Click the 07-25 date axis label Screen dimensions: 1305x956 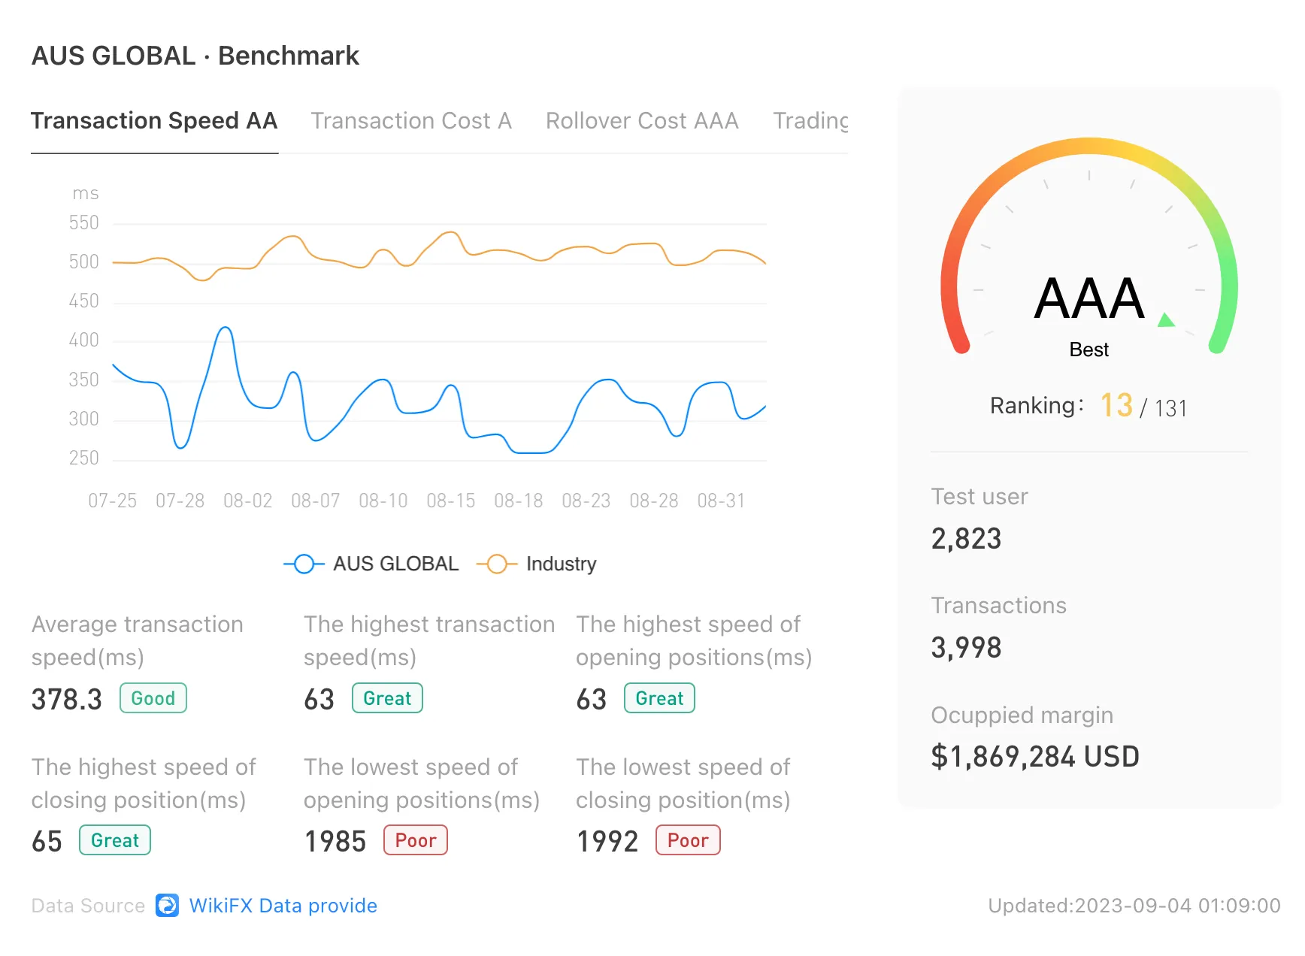pyautogui.click(x=113, y=501)
